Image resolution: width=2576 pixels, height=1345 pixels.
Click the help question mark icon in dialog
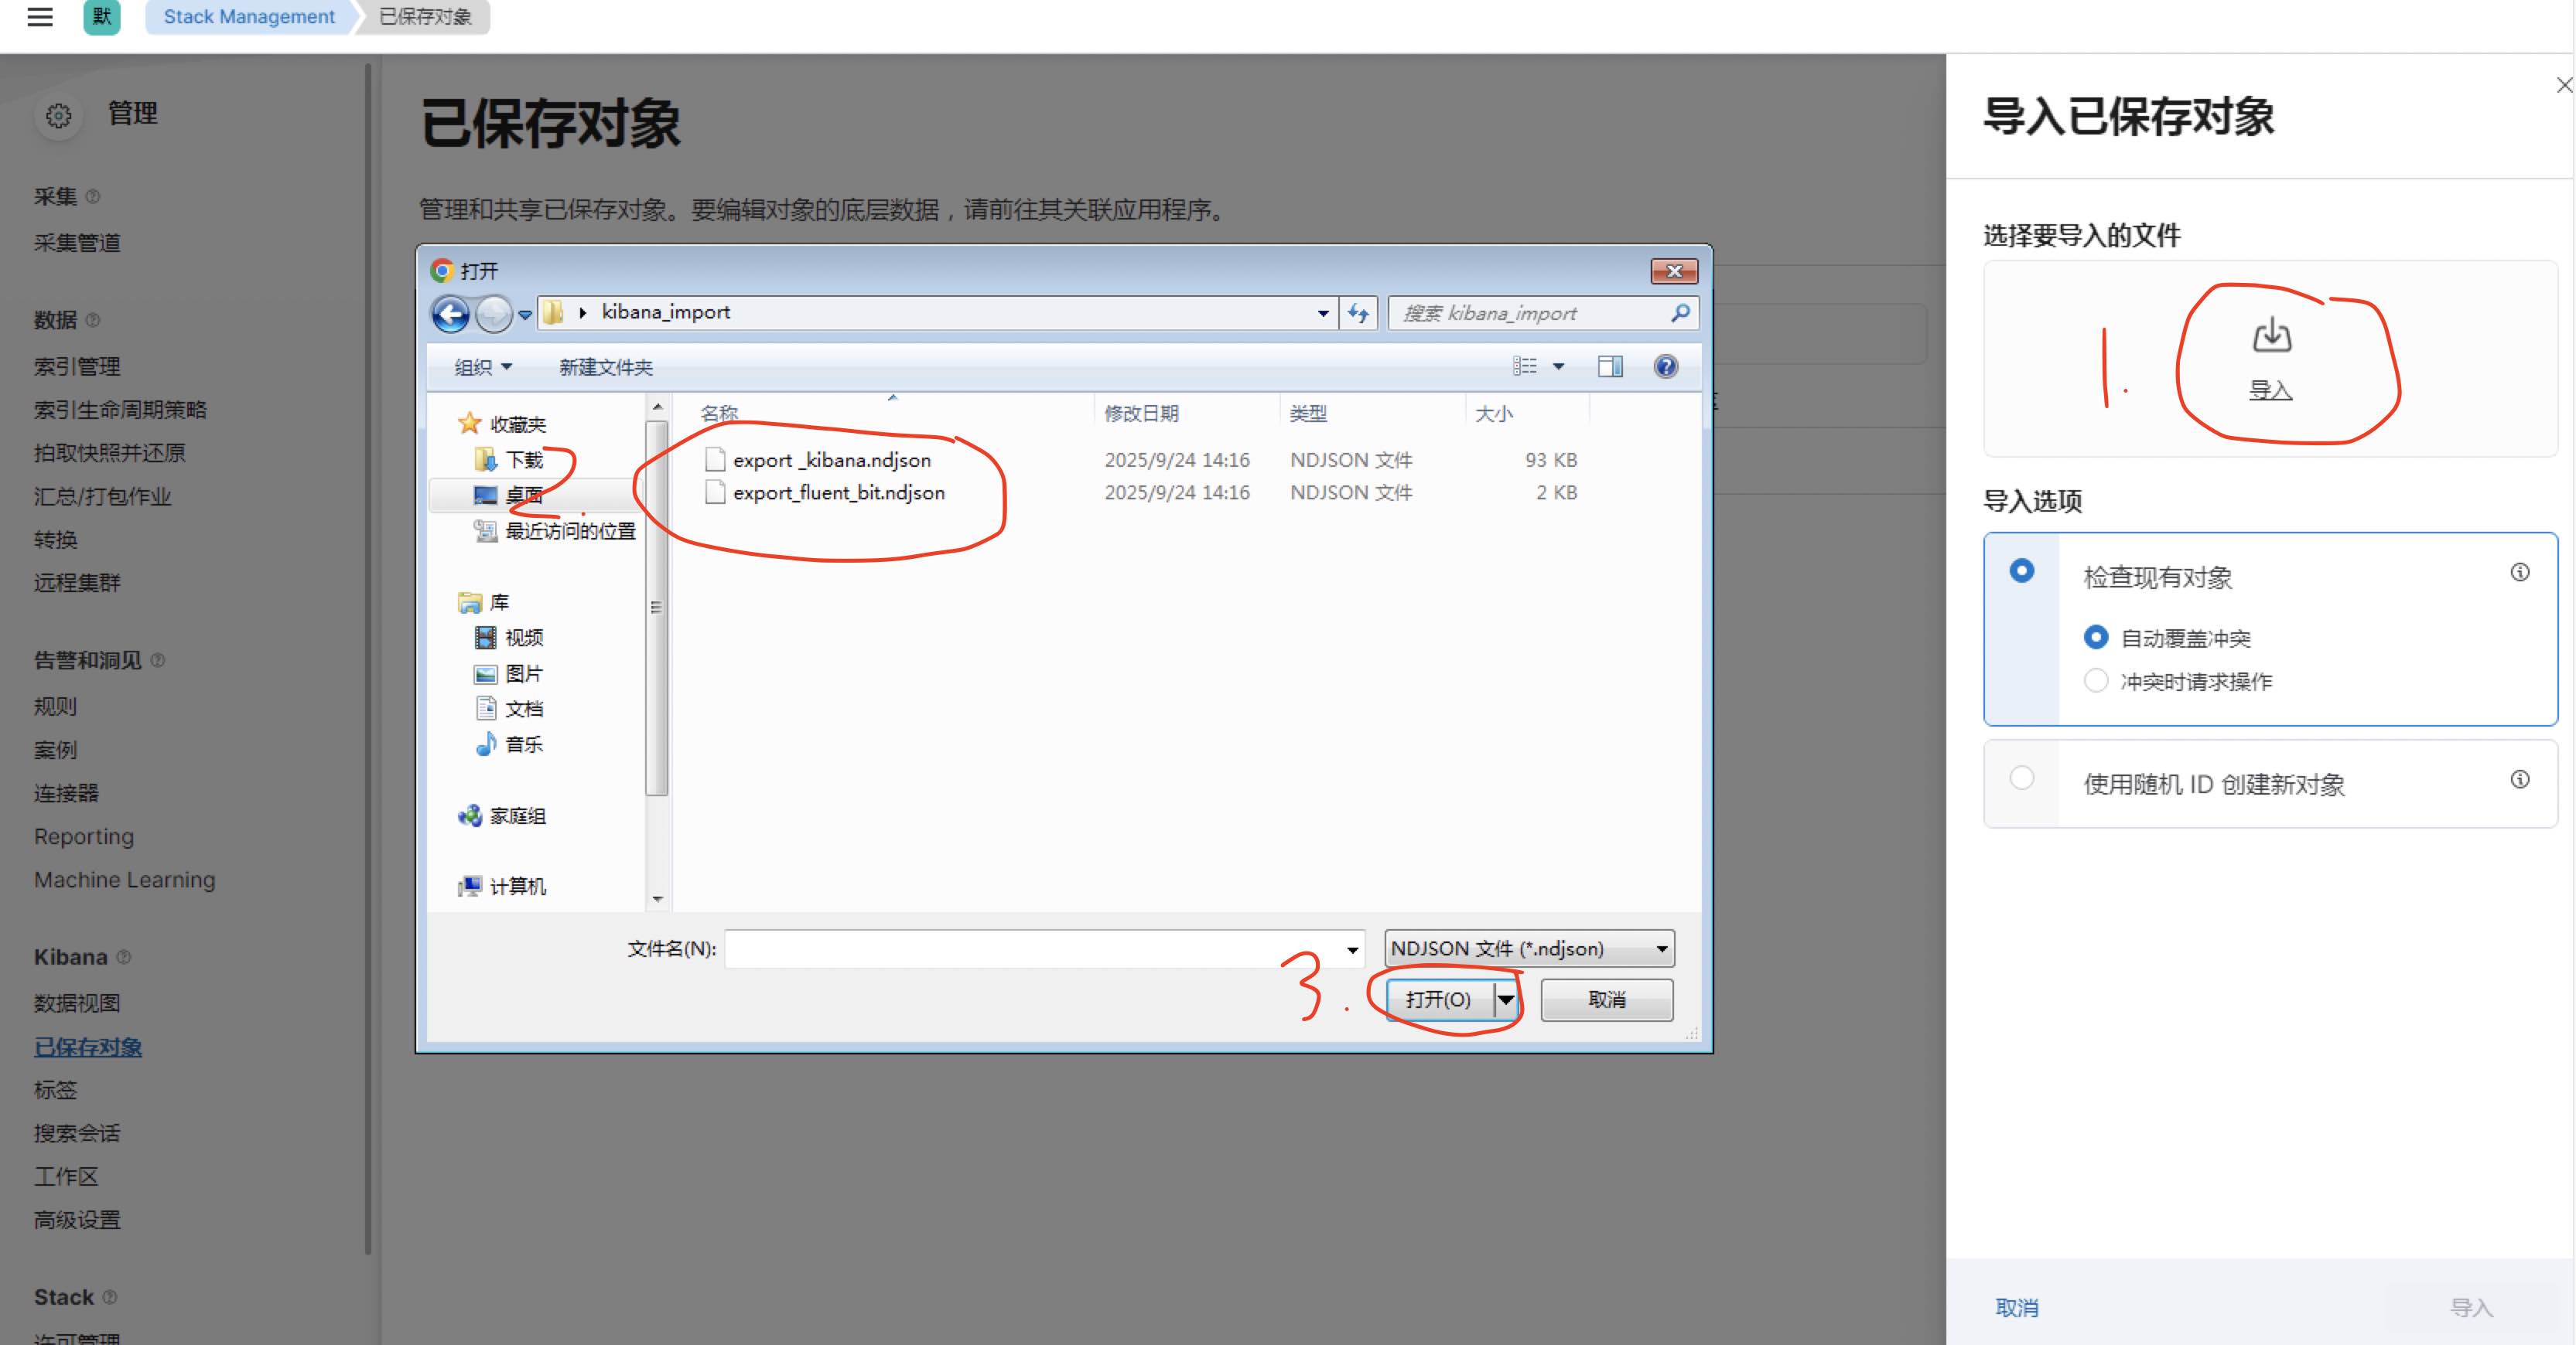(x=1665, y=366)
